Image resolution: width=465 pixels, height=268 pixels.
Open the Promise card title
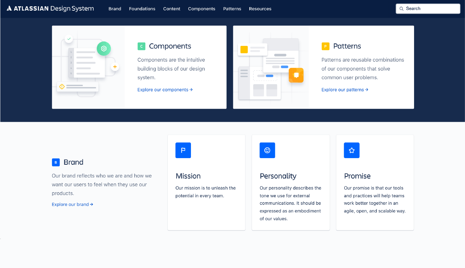pos(357,176)
